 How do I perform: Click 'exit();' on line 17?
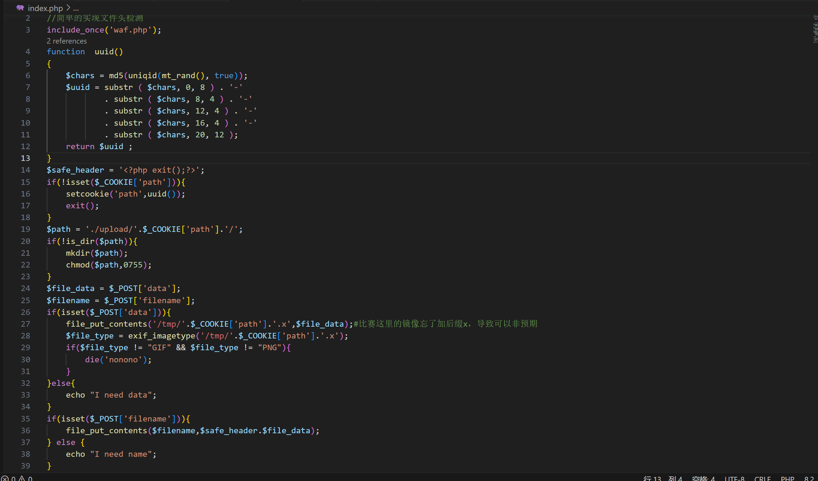[82, 206]
